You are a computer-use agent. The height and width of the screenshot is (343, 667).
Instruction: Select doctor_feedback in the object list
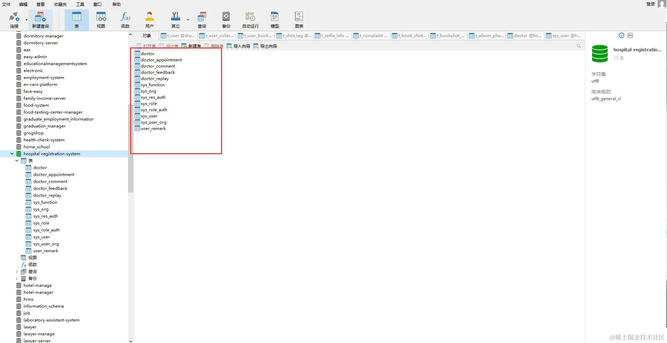tap(158, 72)
